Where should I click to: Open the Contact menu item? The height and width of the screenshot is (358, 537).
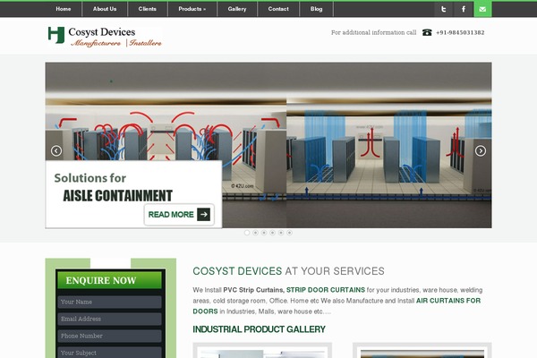coord(278,9)
